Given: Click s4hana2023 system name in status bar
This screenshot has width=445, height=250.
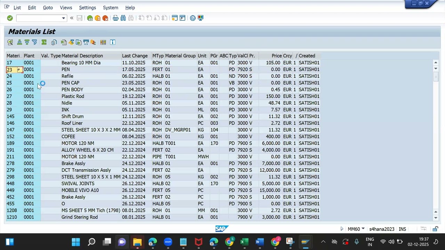Looking at the screenshot, I should coord(382,229).
